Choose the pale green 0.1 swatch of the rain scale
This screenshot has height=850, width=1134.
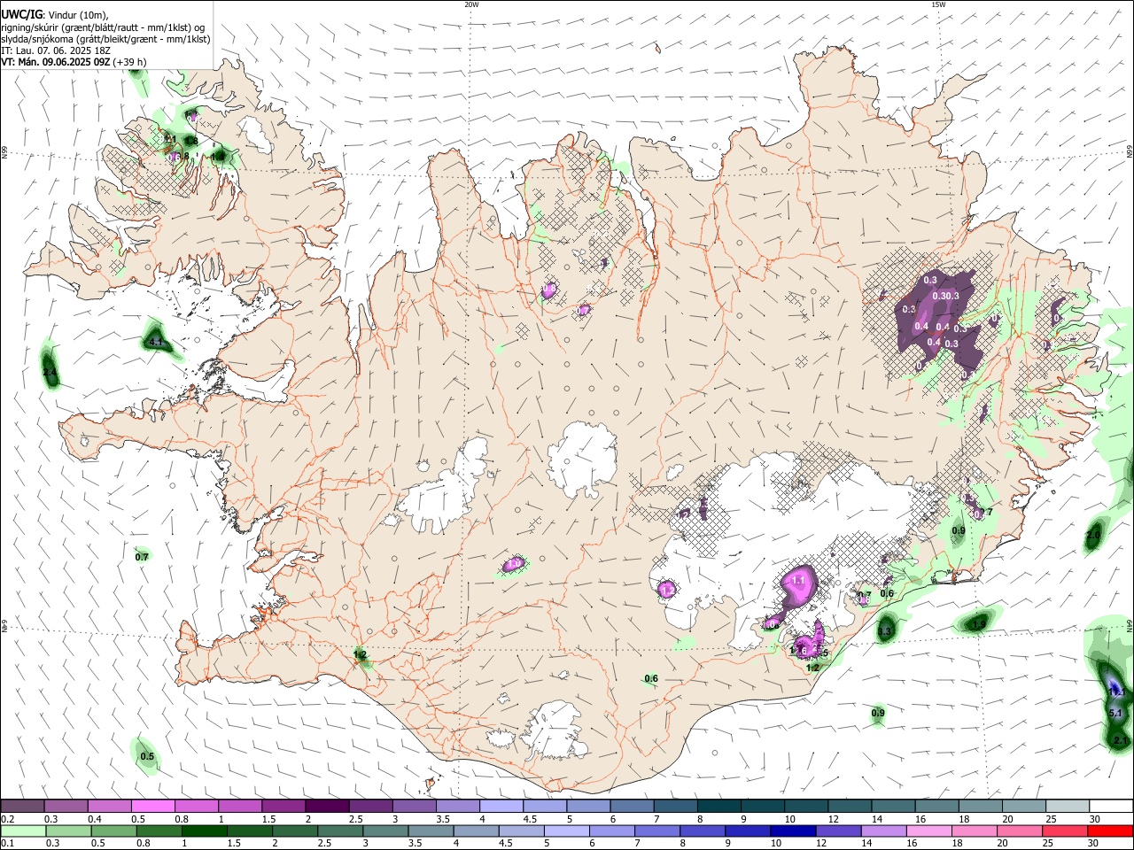pos(23,831)
